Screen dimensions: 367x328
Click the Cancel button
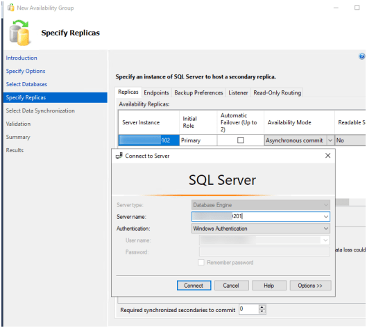[x=231, y=286]
